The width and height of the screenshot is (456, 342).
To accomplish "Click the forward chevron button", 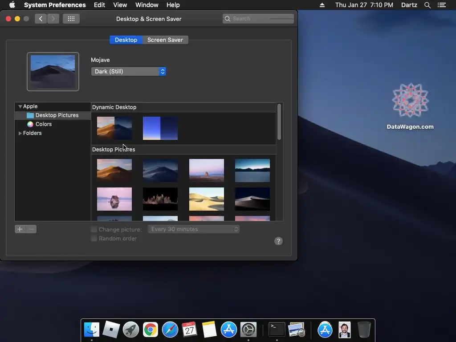I will point(53,19).
